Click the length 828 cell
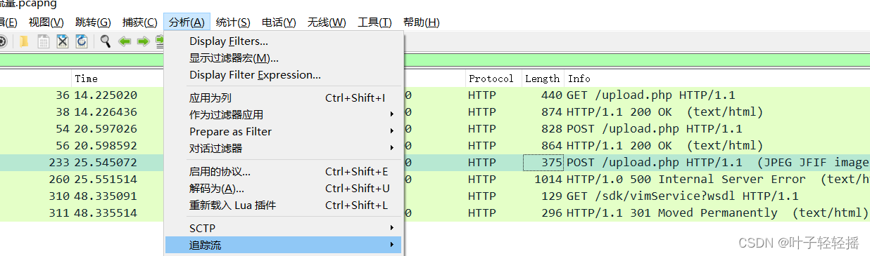870x256 pixels. click(552, 129)
